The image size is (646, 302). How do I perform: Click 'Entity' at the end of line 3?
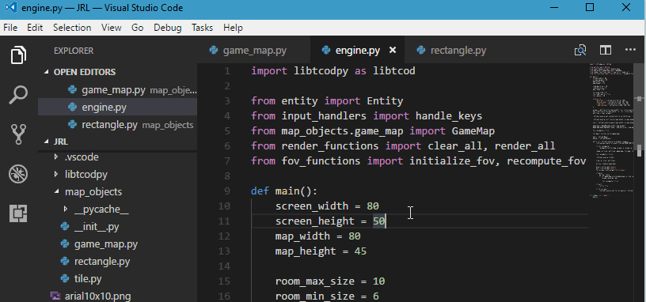point(385,101)
